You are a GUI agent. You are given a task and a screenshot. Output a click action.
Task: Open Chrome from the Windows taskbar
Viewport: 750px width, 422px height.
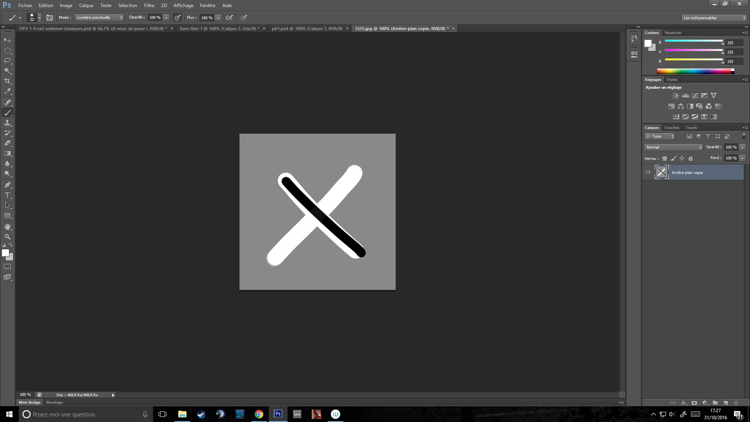coord(259,414)
